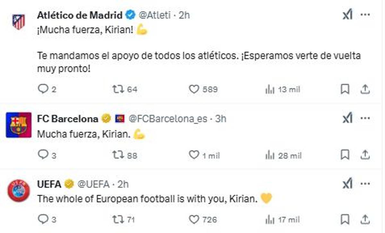Click the UEFA profile avatar
The image size is (385, 233).
click(x=19, y=191)
